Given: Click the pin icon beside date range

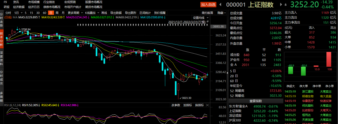Looking at the screenshot, I should pyautogui.click(x=208, y=22).
